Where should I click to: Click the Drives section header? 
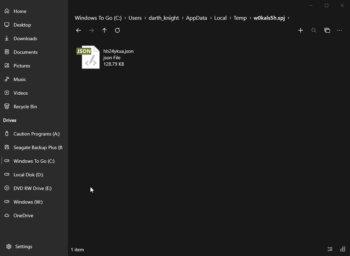click(10, 120)
